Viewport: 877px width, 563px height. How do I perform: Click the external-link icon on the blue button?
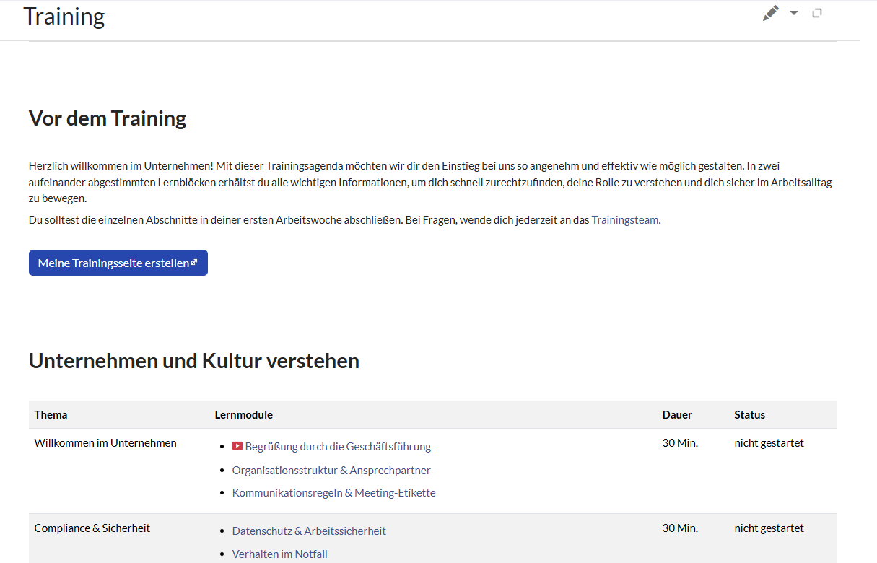coord(194,262)
